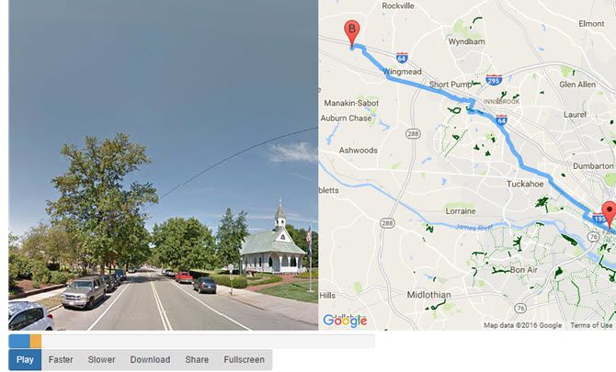The width and height of the screenshot is (616, 372).
Task: Click the Midlothian place label
Action: tap(428, 294)
